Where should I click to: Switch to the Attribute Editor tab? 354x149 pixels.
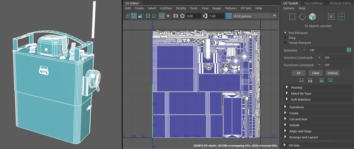340,3
